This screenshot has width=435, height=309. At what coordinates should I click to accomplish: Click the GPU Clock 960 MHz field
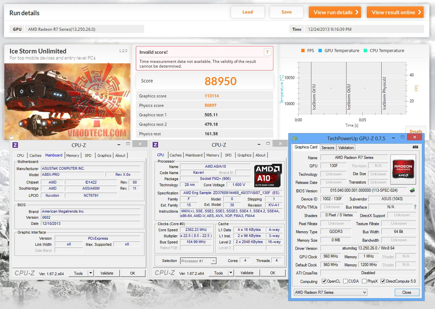(331, 257)
